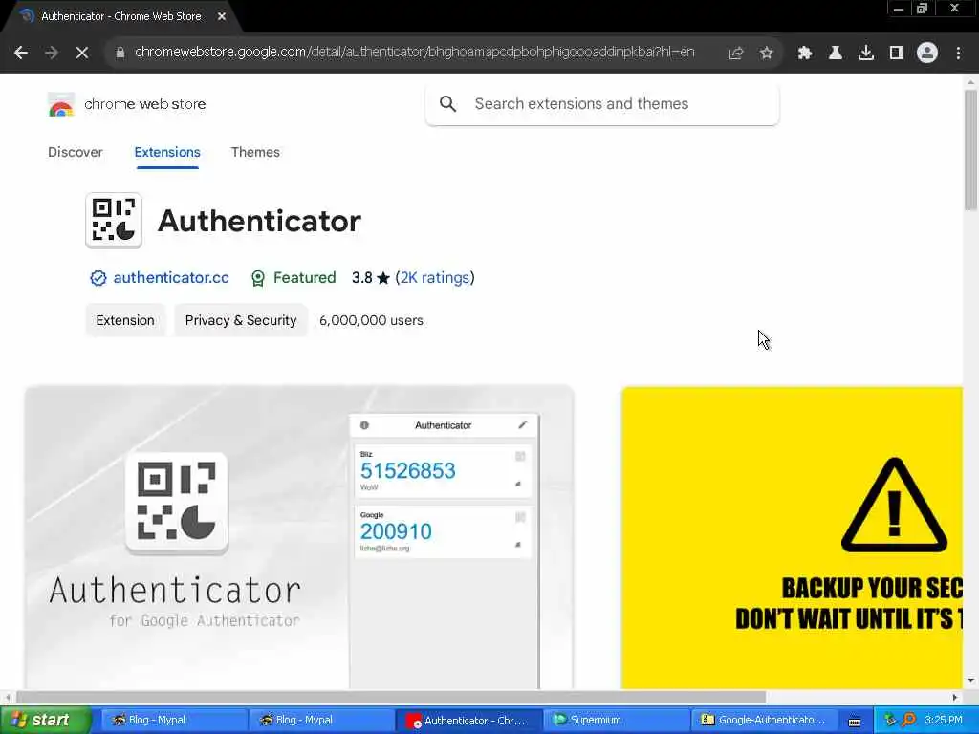979x734 pixels.
Task: Click the forward navigation arrow
Action: [52, 54]
